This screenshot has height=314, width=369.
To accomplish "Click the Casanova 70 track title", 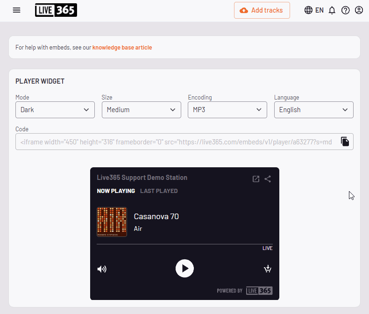I will [156, 216].
